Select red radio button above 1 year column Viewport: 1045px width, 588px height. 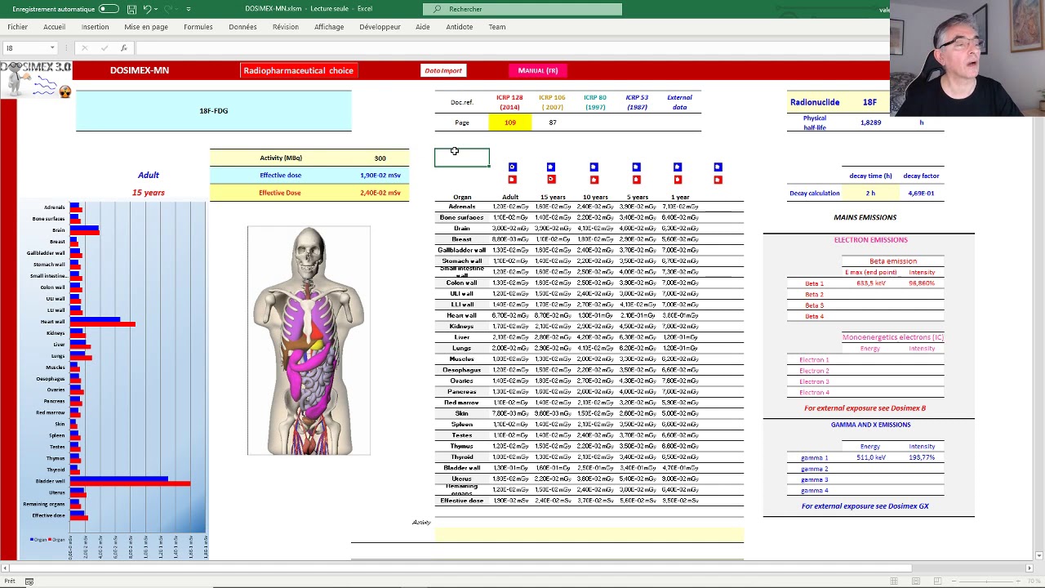(677, 180)
